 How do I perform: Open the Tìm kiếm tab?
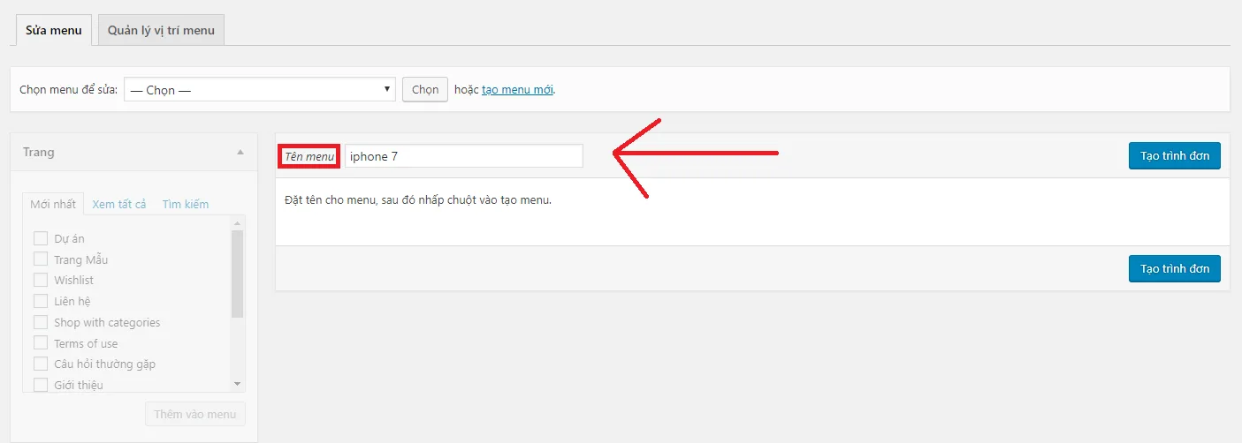point(186,204)
